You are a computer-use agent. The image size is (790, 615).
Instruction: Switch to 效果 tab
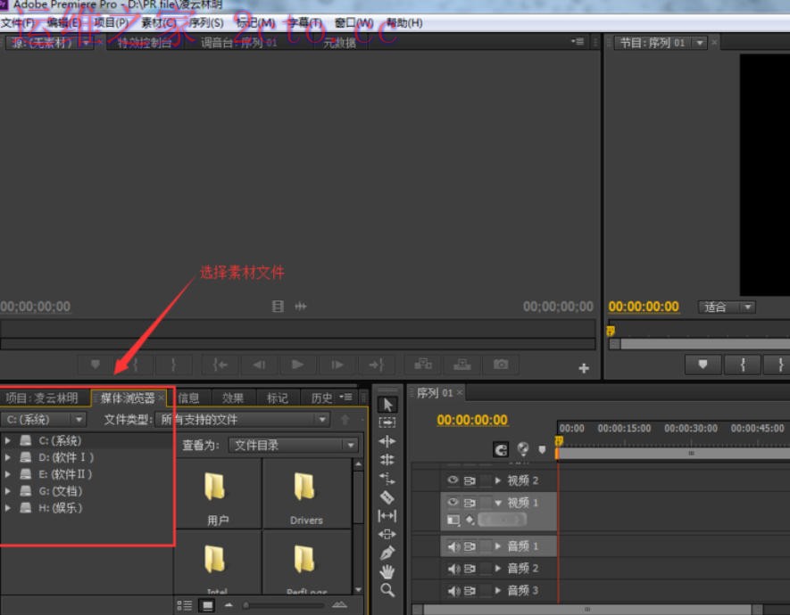(x=233, y=398)
